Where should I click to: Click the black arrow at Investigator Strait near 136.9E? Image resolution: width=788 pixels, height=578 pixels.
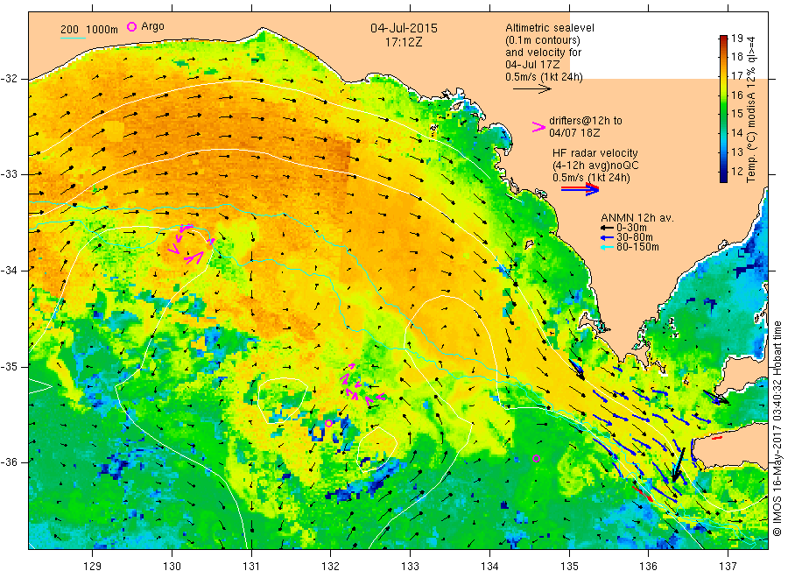click(716, 397)
